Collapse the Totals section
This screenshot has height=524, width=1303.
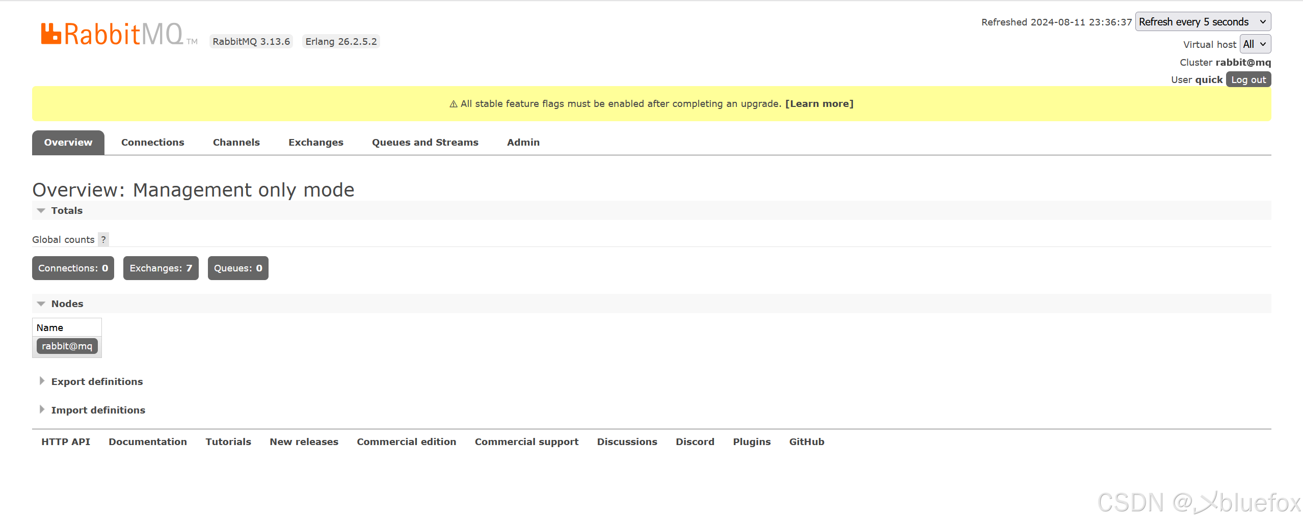click(x=67, y=210)
